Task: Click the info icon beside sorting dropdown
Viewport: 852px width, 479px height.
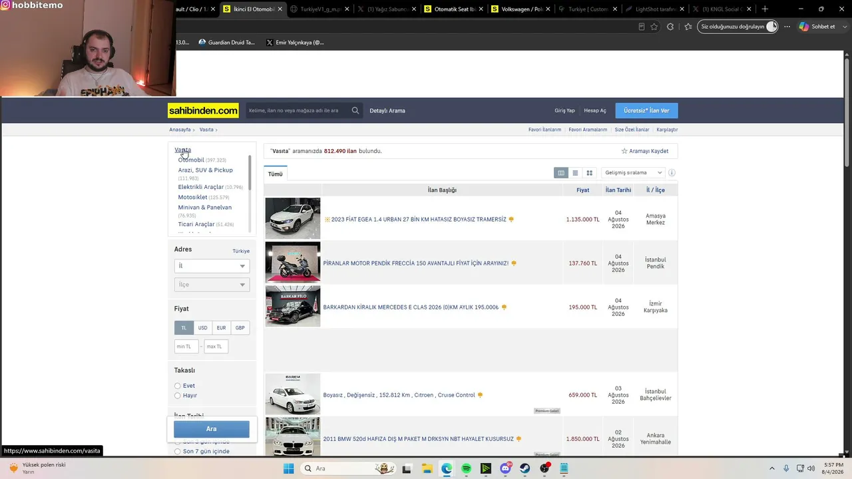Action: coord(672,173)
